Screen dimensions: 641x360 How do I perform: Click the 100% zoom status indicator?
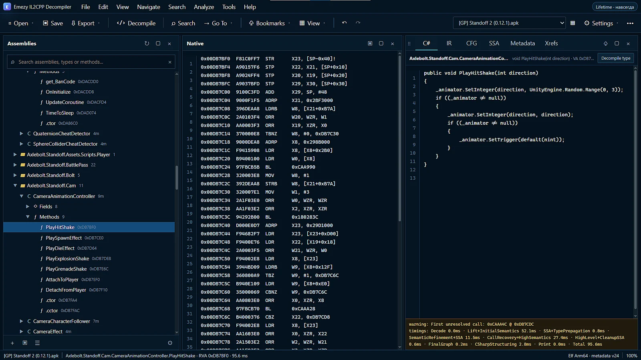tap(631, 356)
